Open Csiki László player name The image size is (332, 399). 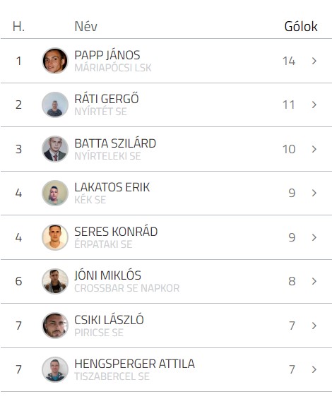point(109,320)
